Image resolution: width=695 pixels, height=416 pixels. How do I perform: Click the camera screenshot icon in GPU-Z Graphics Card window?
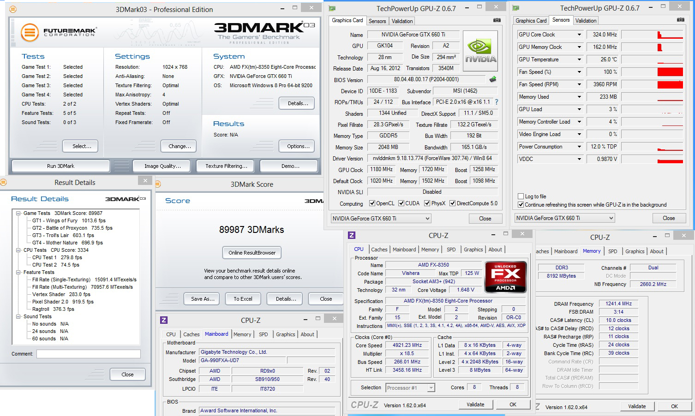pos(497,20)
